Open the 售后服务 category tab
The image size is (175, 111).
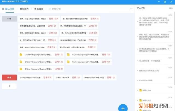point(24,9)
